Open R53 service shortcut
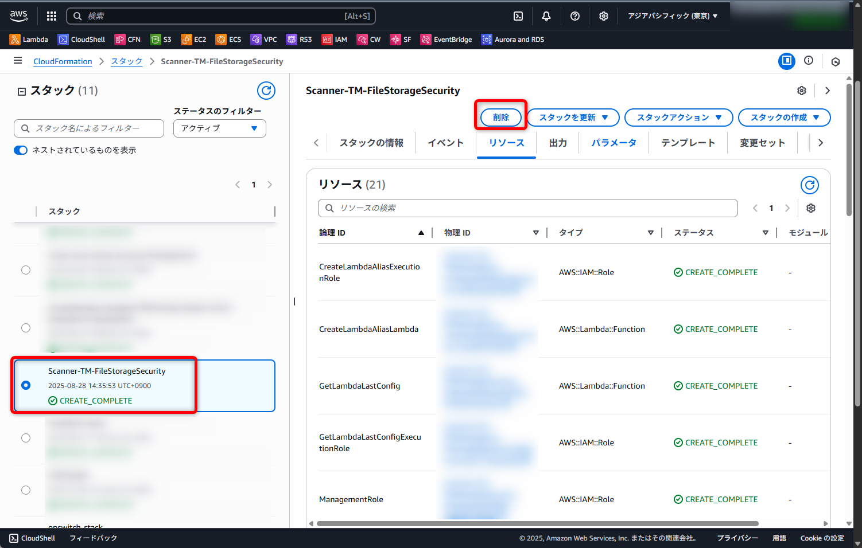Viewport: 862px width, 548px height. (x=299, y=40)
